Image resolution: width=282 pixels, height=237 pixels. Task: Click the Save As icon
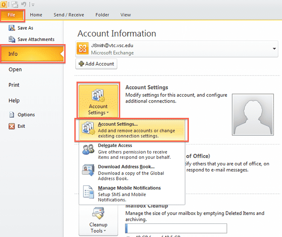click(x=12, y=28)
